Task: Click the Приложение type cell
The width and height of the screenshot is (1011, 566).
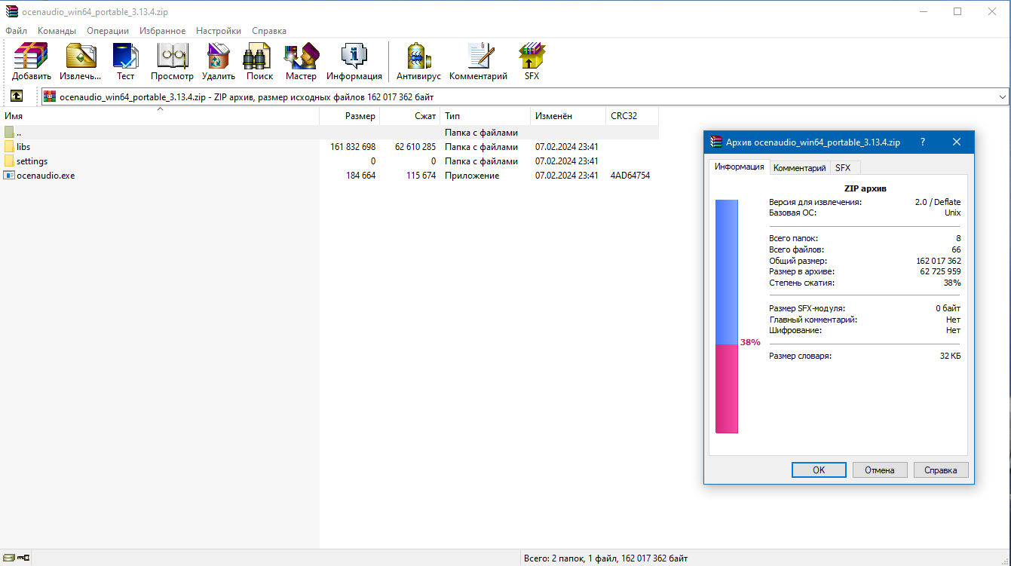Action: (472, 176)
